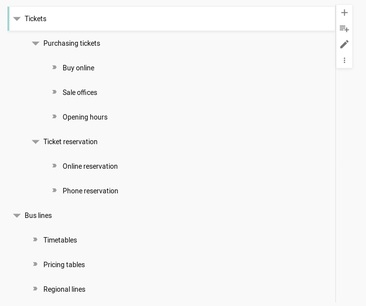Select the Phone reservation item
The width and height of the screenshot is (366, 306).
90,191
